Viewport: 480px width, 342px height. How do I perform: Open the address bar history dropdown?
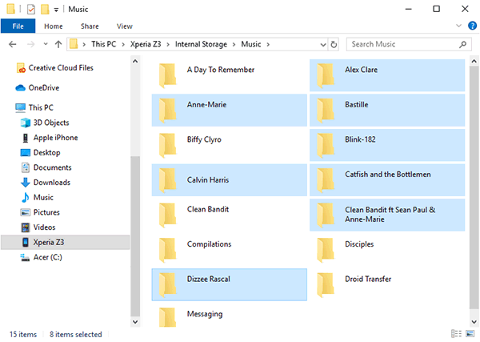click(323, 45)
